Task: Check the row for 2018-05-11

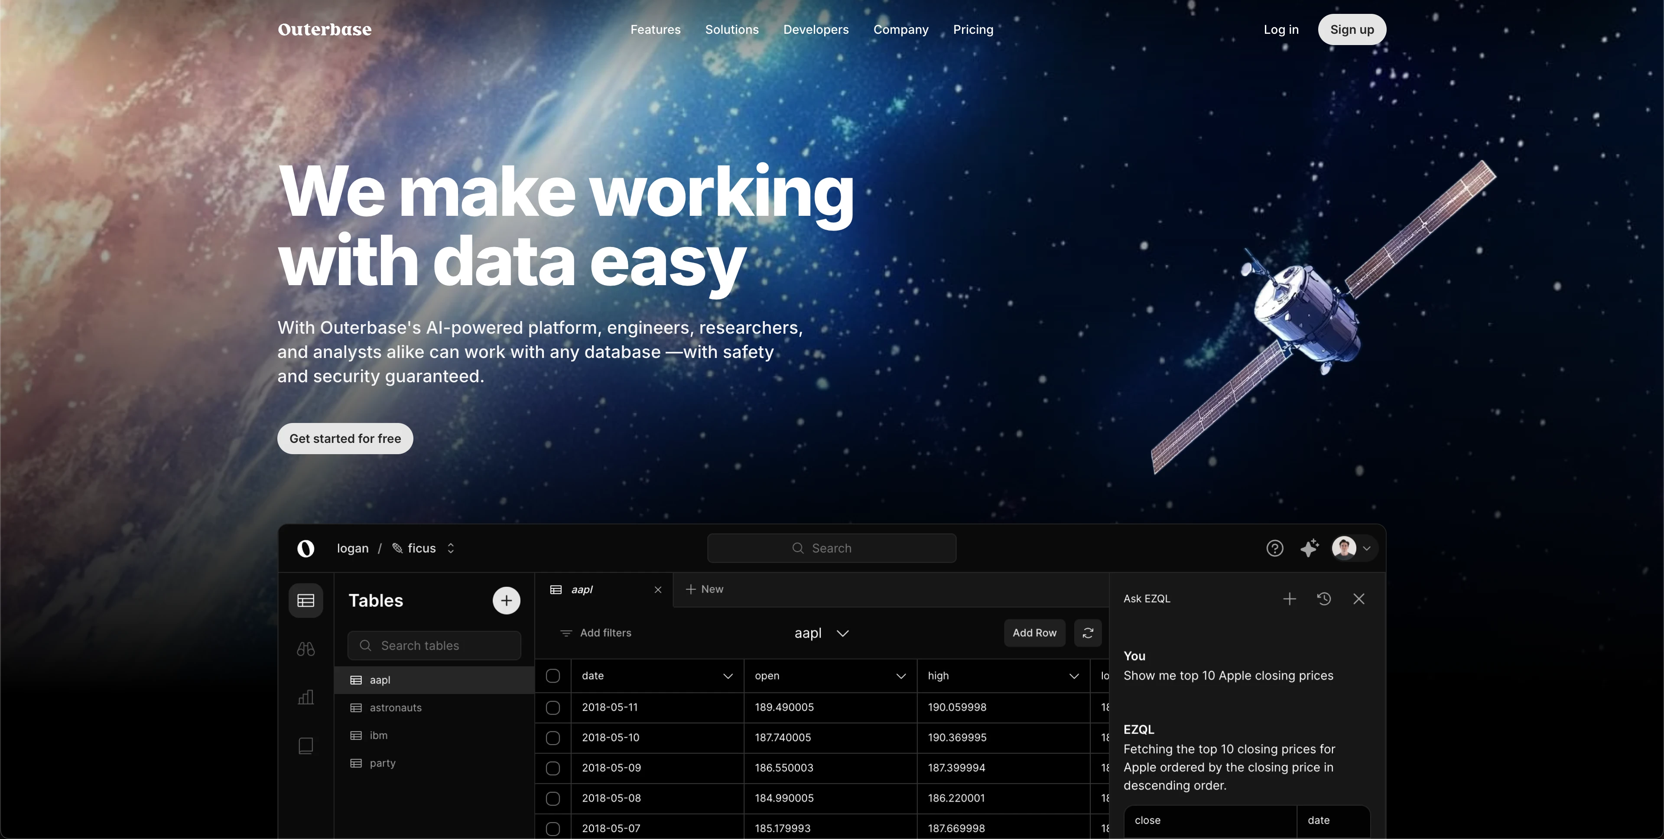Action: pyautogui.click(x=553, y=708)
